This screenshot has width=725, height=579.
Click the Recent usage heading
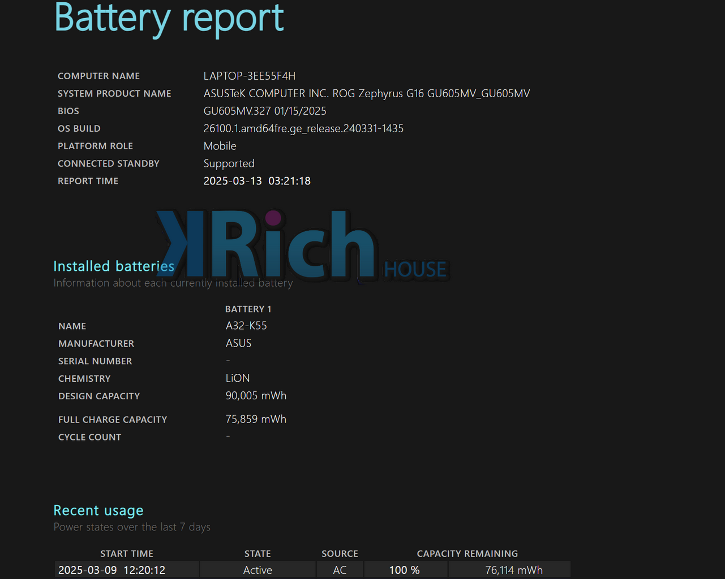tap(98, 511)
